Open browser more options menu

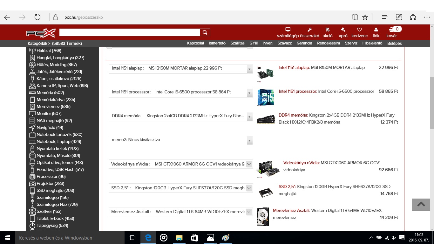(x=427, y=17)
